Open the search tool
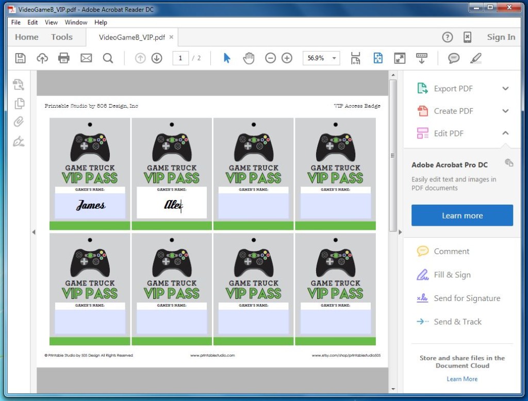Viewport: 528px width, 401px height. (108, 58)
